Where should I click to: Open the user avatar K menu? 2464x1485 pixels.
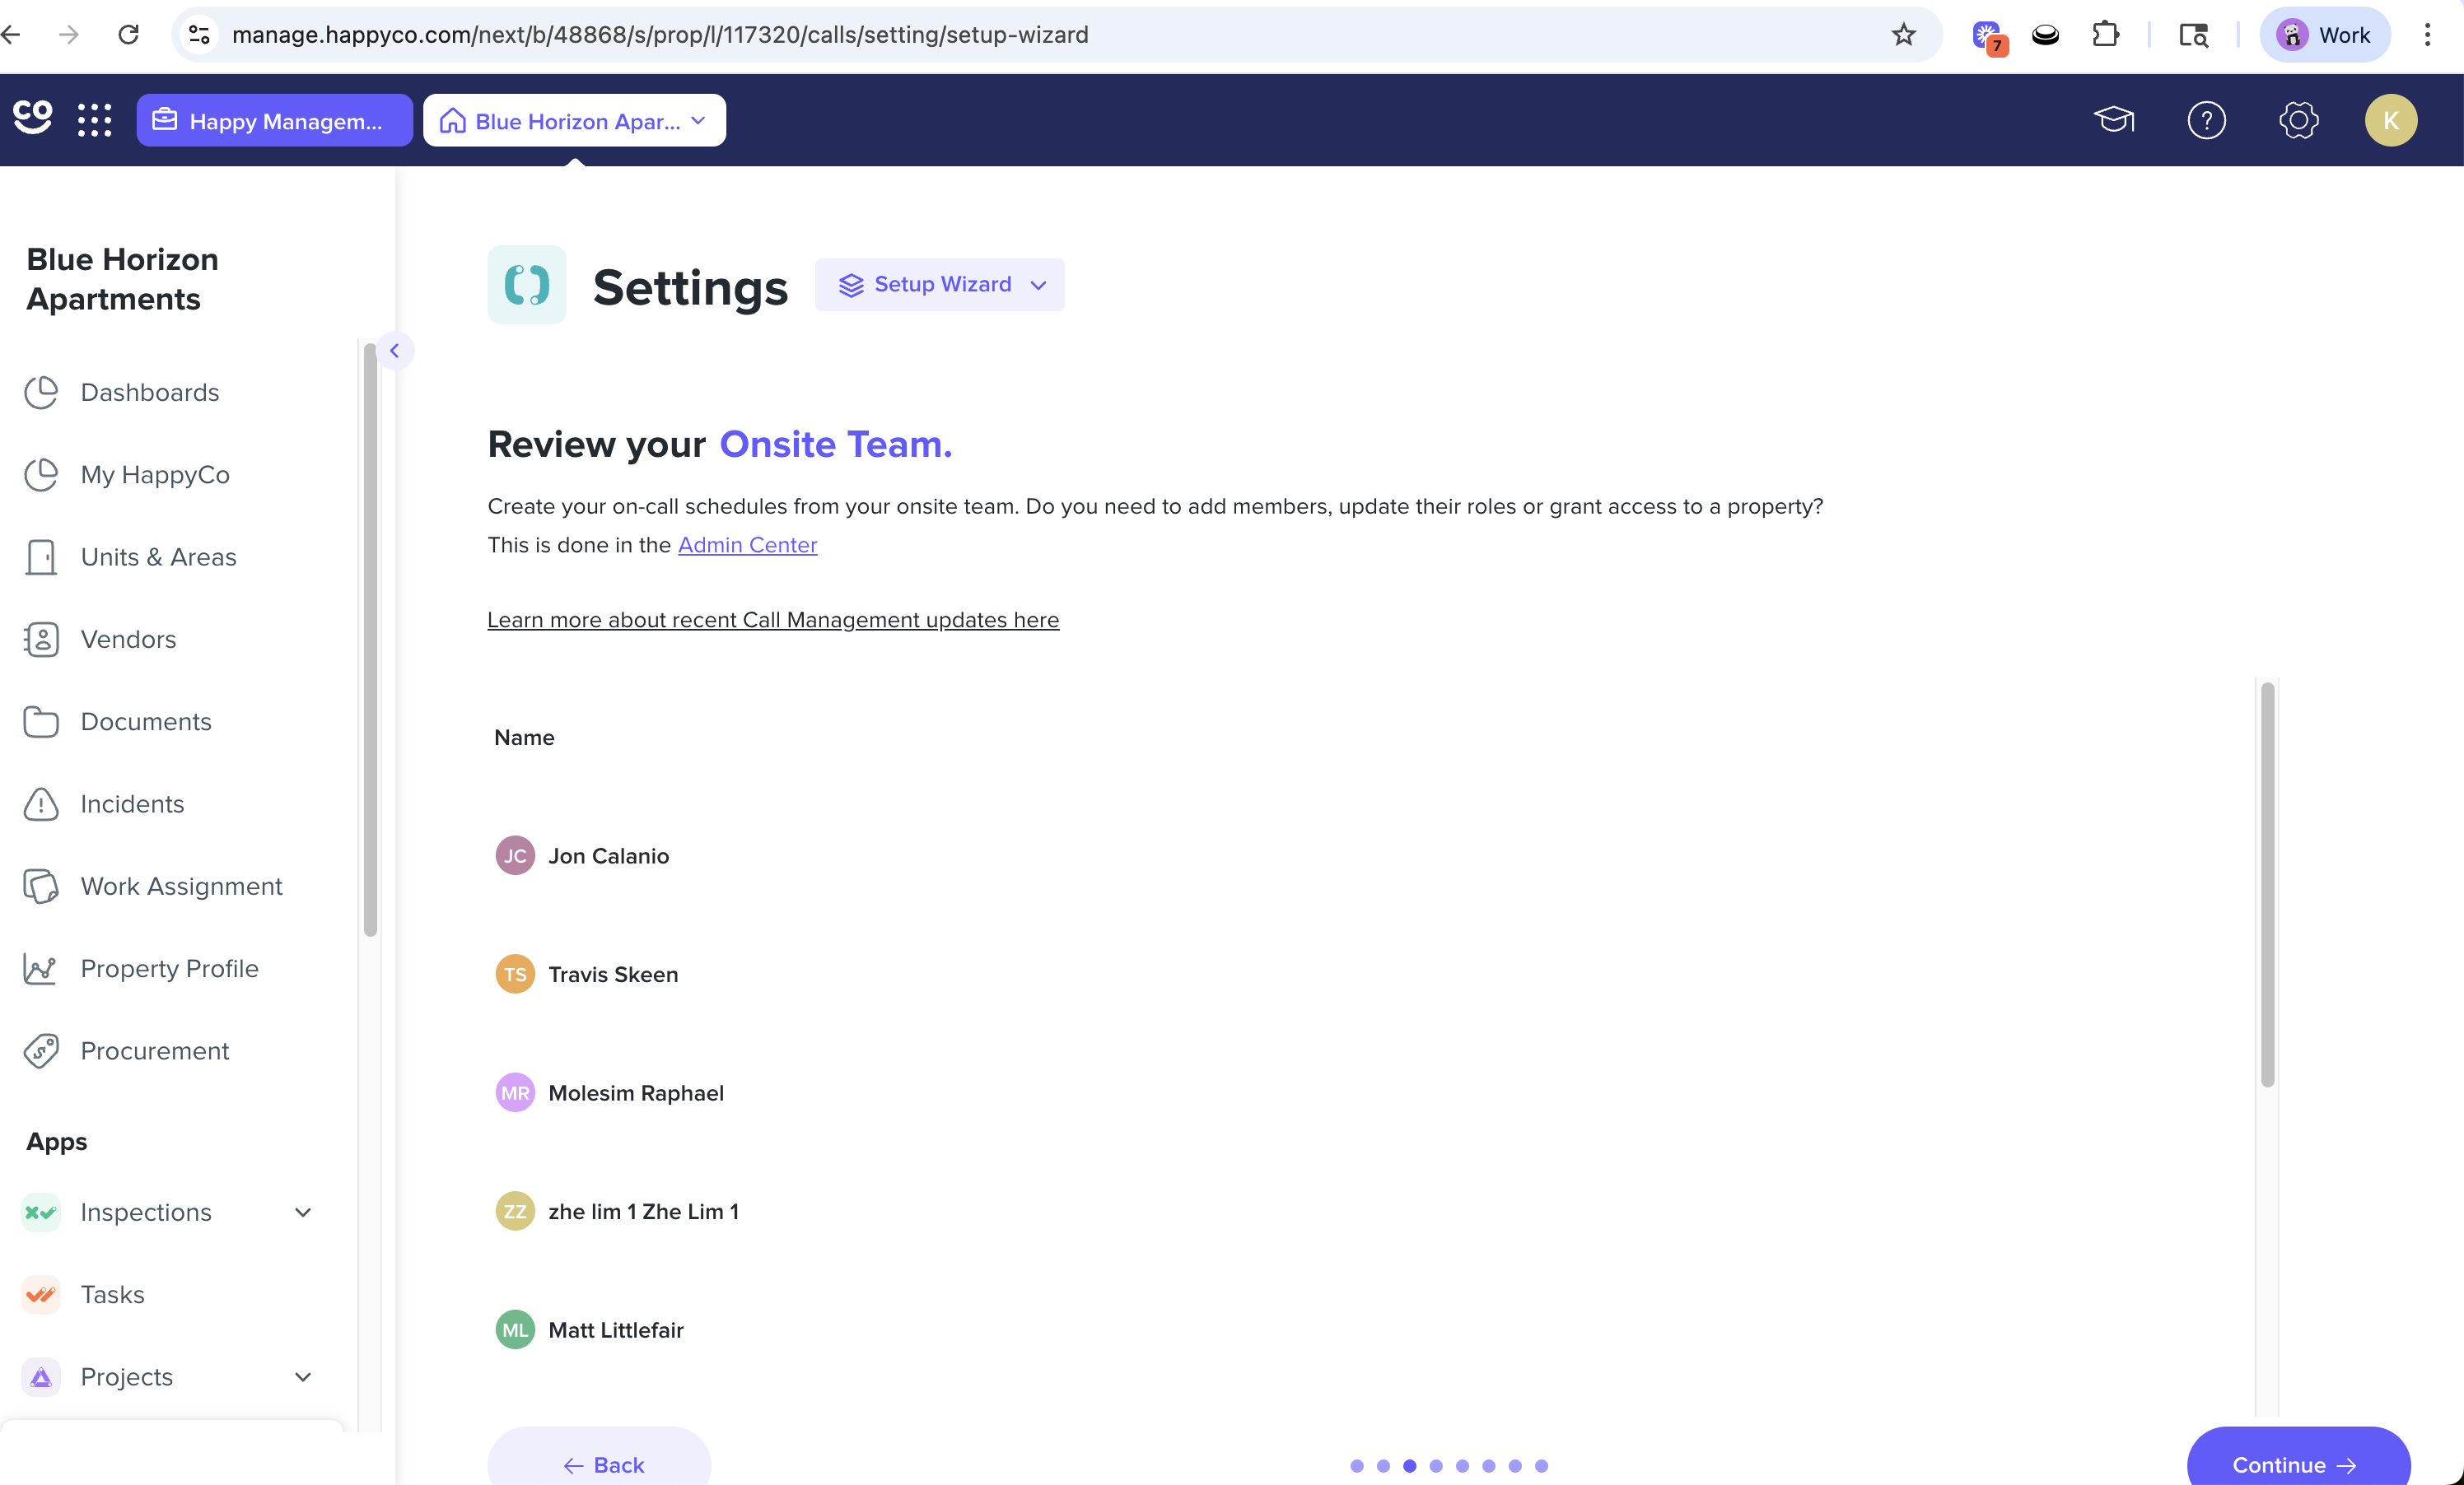point(2390,120)
